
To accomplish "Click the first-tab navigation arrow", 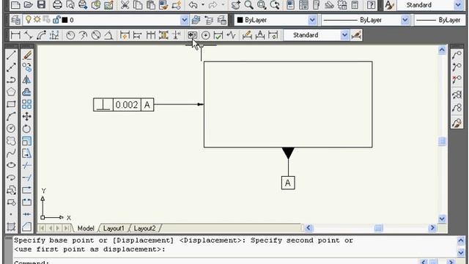I will (x=42, y=228).
